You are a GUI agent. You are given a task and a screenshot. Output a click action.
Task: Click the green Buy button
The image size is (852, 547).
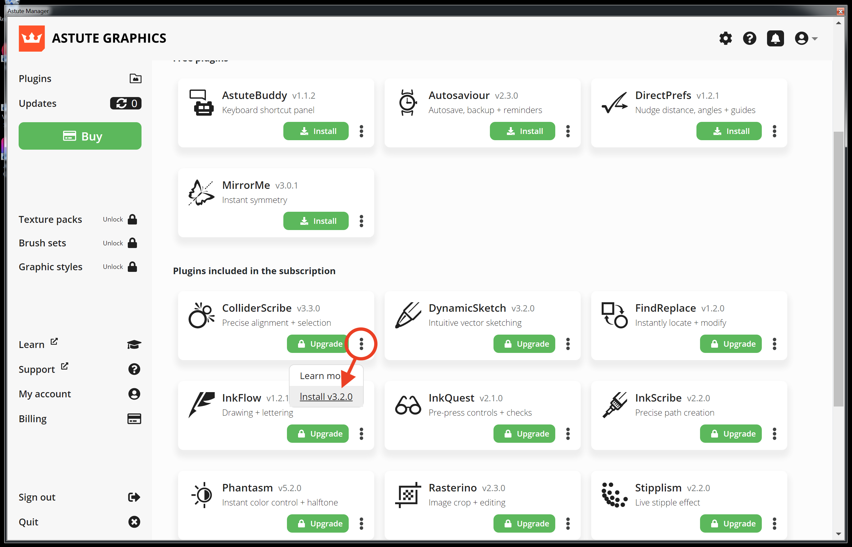(x=80, y=136)
